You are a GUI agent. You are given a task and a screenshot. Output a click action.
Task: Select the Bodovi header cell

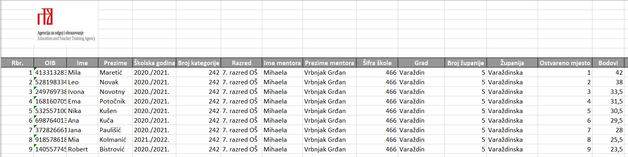tap(608, 63)
